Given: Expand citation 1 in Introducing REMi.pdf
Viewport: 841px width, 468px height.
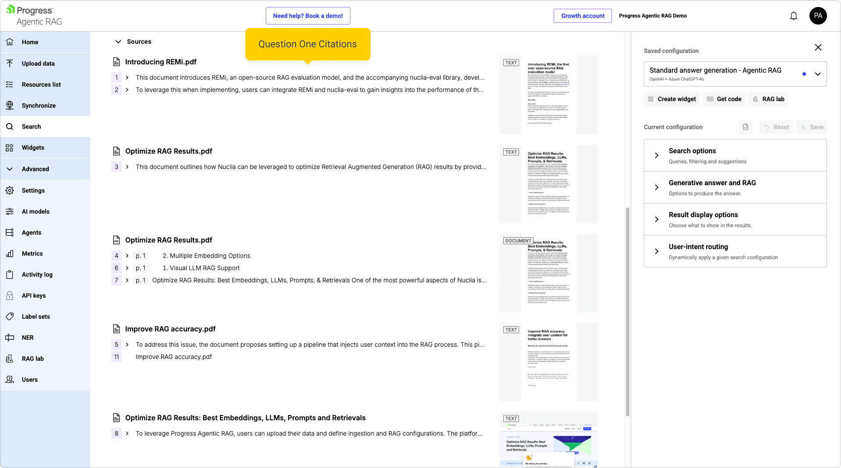Looking at the screenshot, I should (x=127, y=77).
